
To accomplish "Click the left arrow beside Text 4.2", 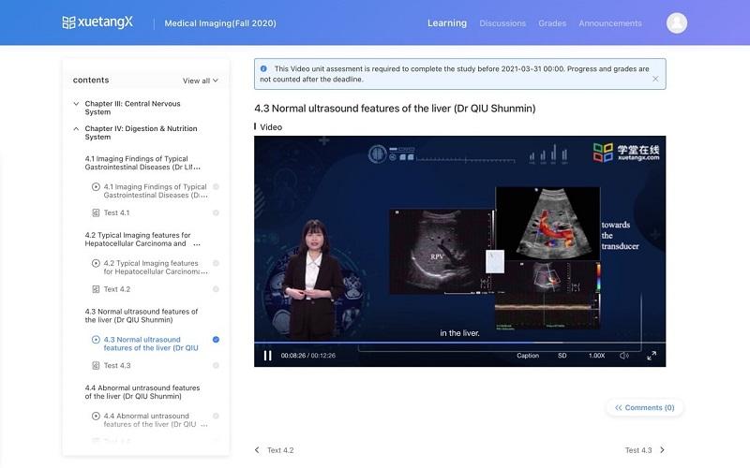I will 257,450.
